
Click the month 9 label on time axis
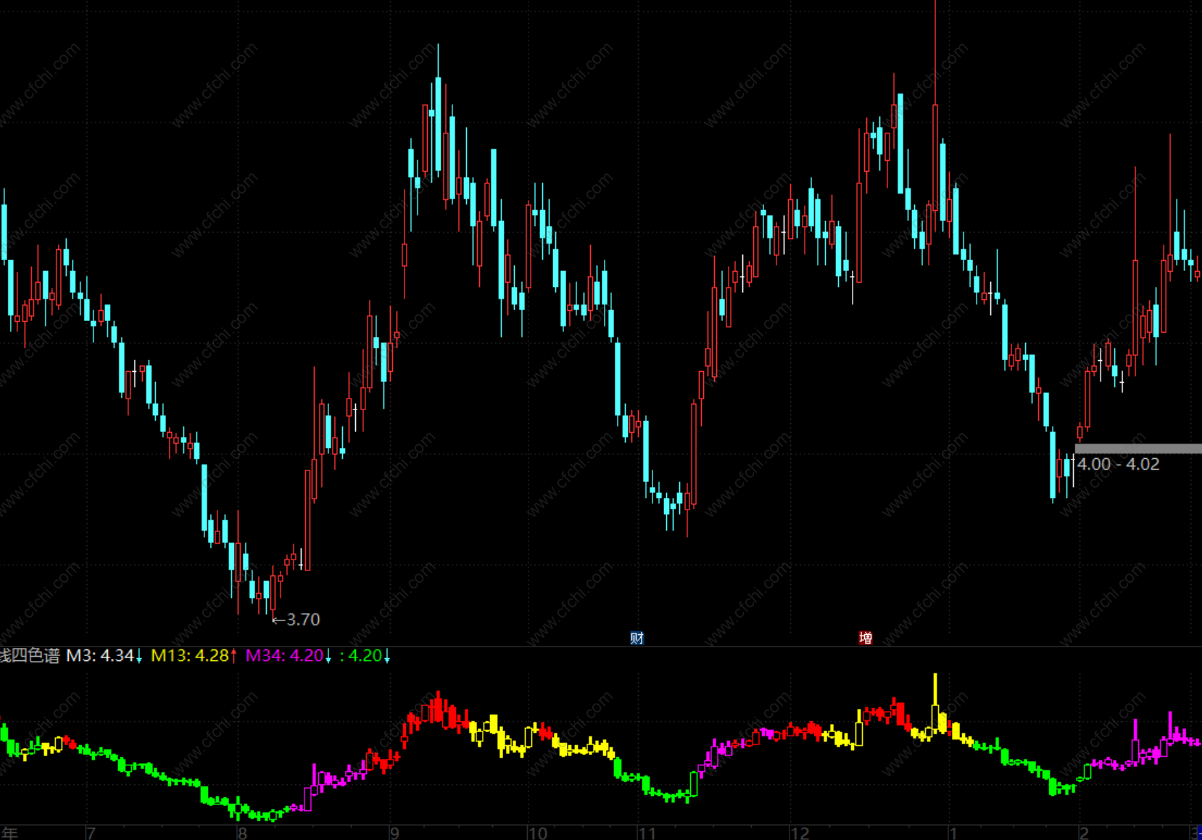point(394,833)
